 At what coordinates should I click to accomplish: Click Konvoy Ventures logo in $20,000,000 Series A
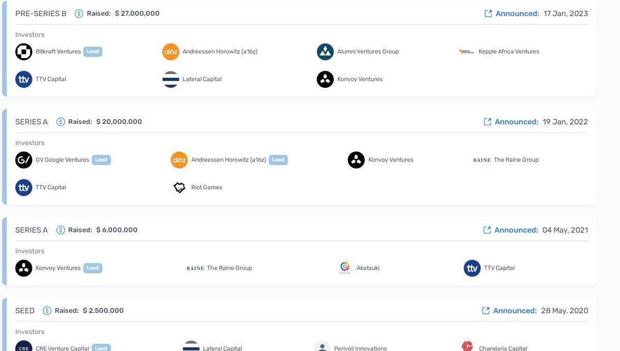pyautogui.click(x=356, y=160)
